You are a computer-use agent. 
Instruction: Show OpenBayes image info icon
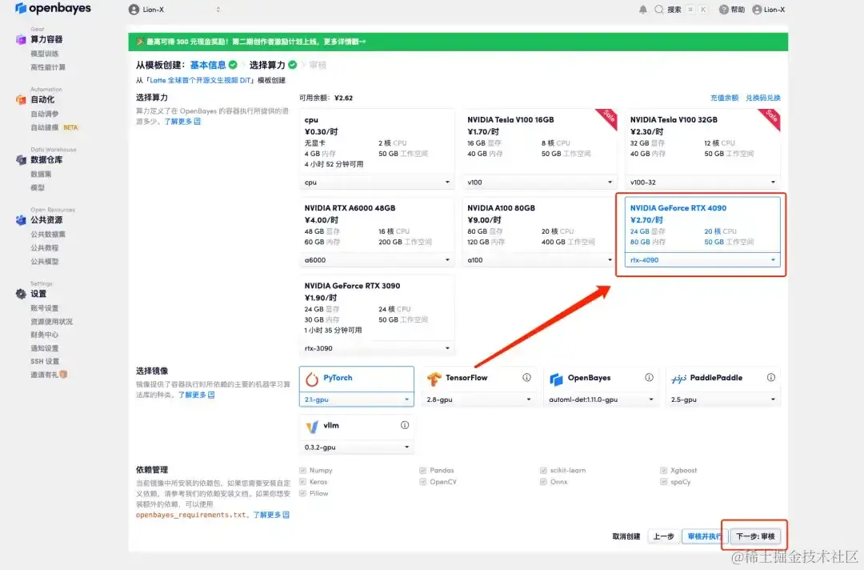649,378
